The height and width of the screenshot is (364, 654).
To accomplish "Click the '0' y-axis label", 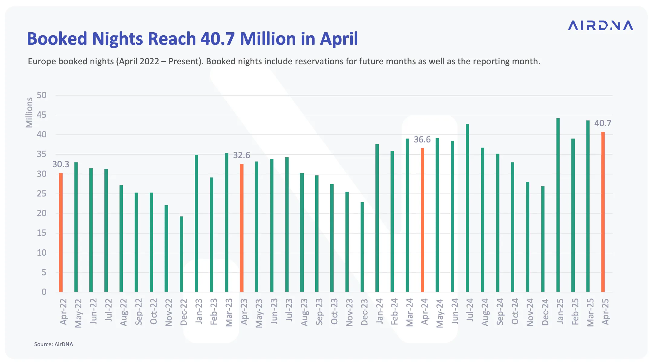I will tap(44, 292).
